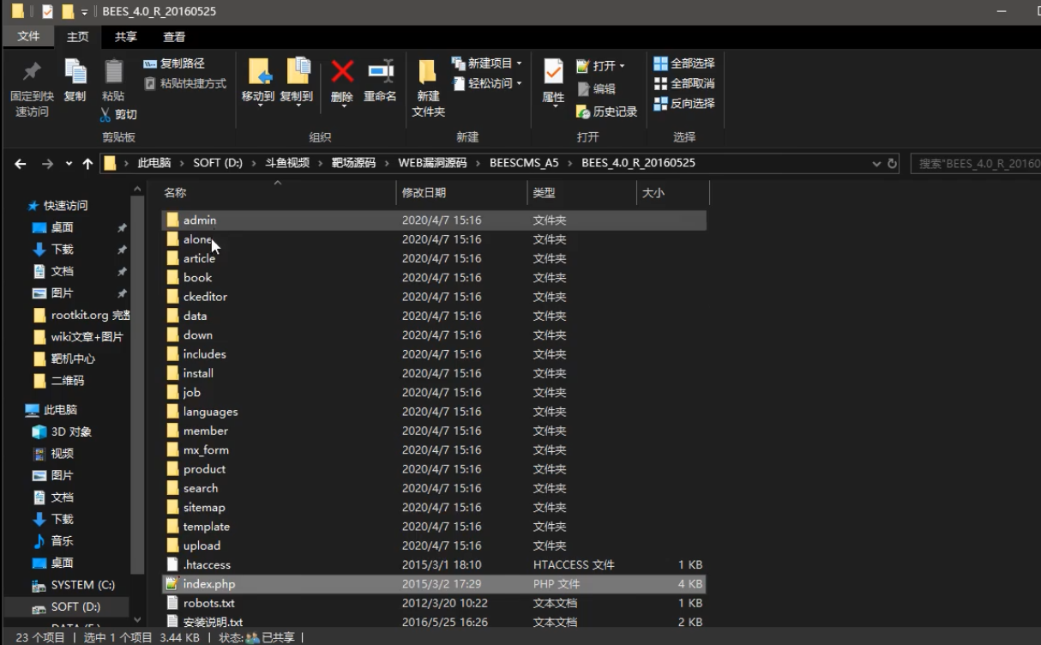The width and height of the screenshot is (1041, 645).
Task: Click BEESCMS_A5 in the breadcrumb path
Action: [x=523, y=163]
